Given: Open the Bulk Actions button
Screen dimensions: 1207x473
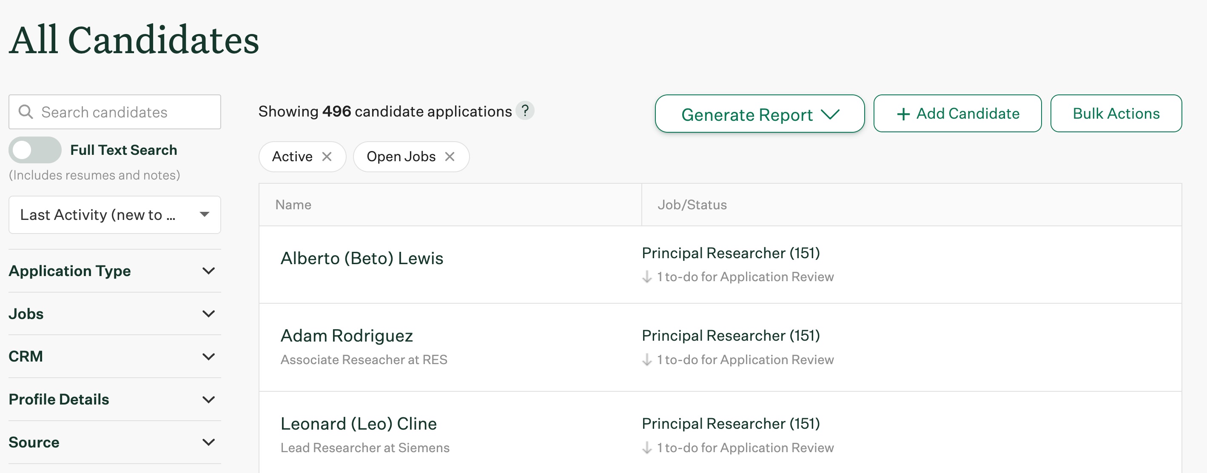Looking at the screenshot, I should tap(1116, 114).
